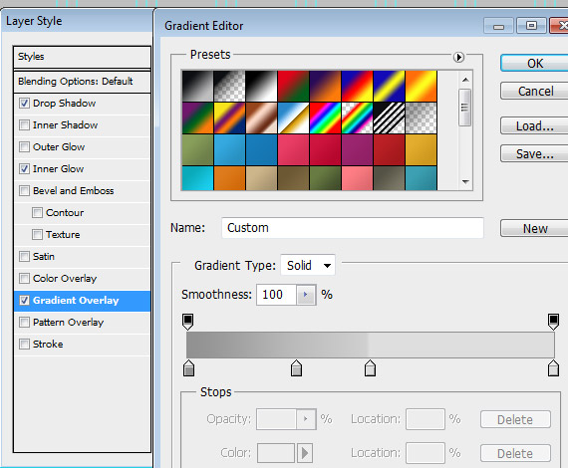Screen dimensions: 568x468
Task: Open the Presets flyout menu arrow
Action: (458, 57)
